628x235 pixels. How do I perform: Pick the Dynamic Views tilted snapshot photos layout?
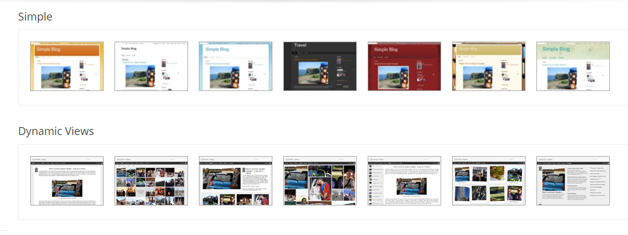click(x=489, y=181)
